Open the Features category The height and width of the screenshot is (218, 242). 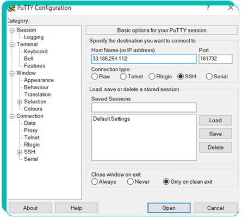pyautogui.click(x=34, y=66)
